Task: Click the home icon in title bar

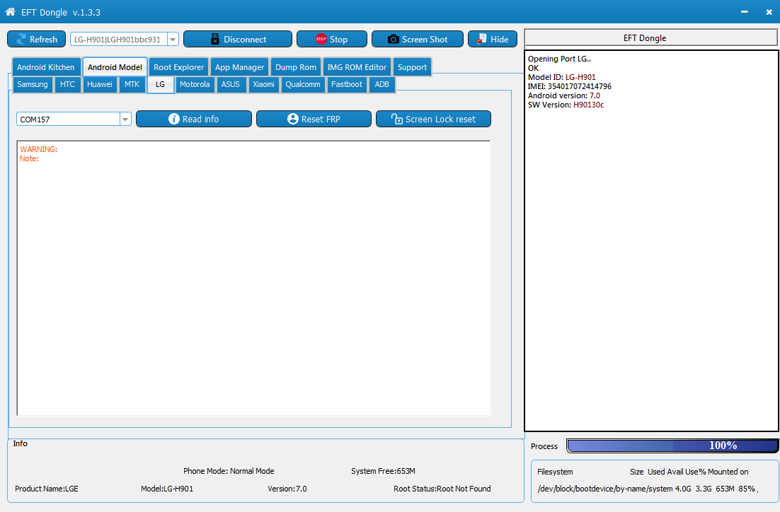Action: [x=10, y=12]
